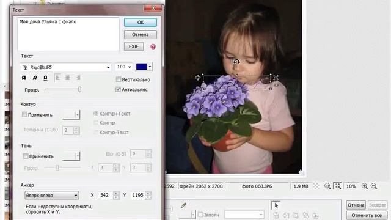Close the Текст dialog window
This screenshot has height=220, width=391.
click(153, 9)
